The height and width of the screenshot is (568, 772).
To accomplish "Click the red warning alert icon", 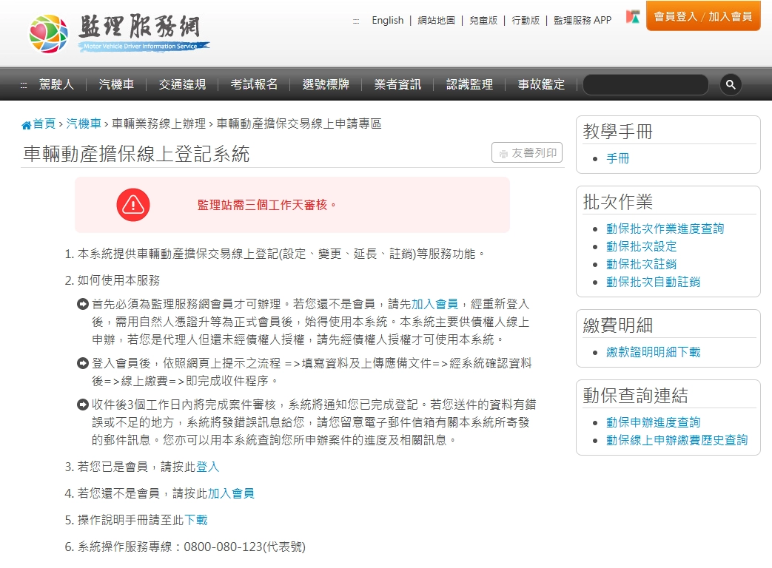I will (133, 205).
